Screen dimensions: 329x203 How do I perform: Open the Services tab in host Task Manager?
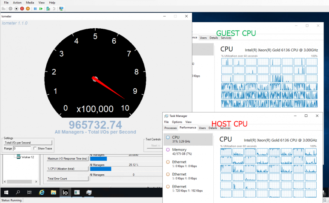[x=225, y=128]
